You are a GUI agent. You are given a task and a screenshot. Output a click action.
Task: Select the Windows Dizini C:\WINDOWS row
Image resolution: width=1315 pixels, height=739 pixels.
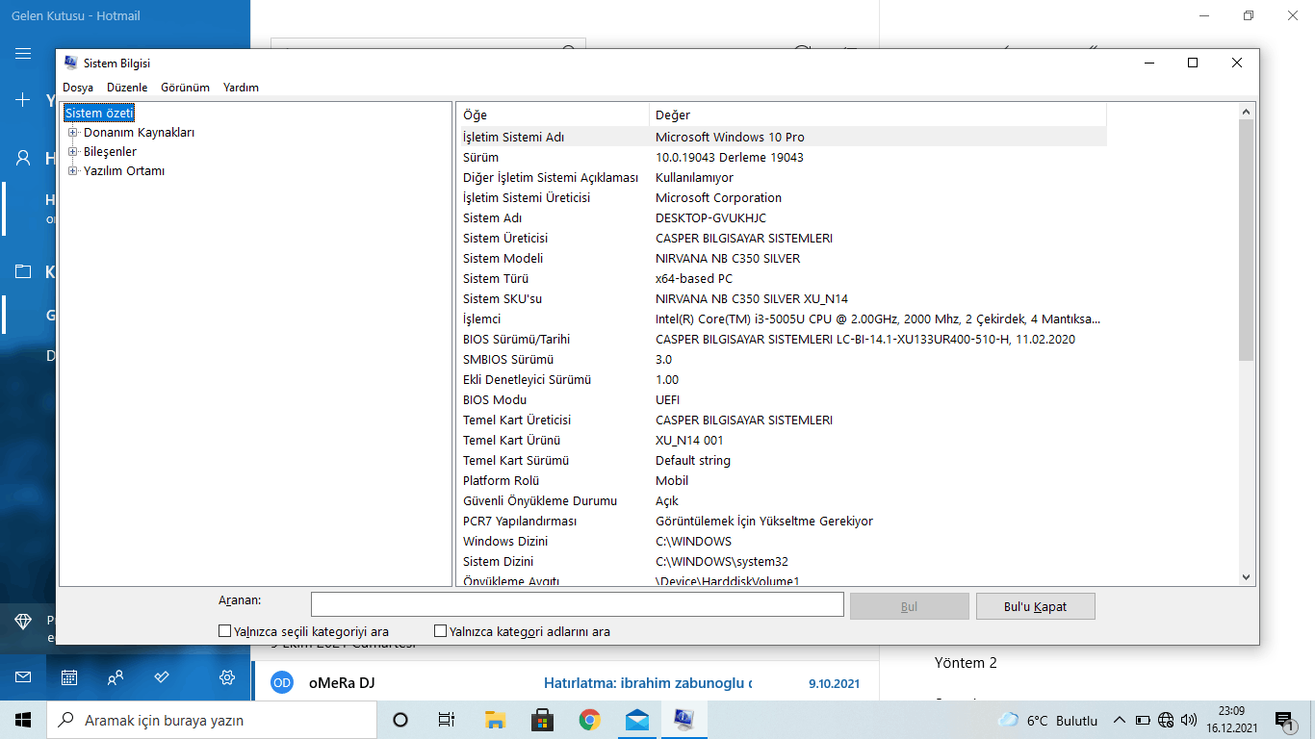(x=782, y=542)
